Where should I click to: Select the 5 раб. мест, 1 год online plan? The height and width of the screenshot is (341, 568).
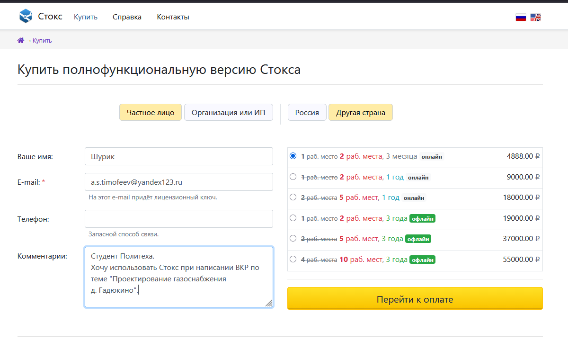[x=293, y=197]
